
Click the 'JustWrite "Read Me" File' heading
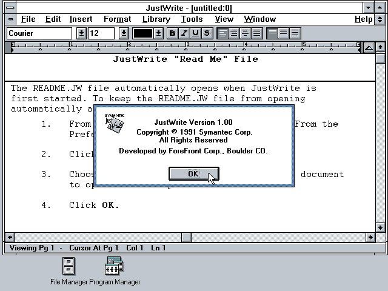pos(186,59)
